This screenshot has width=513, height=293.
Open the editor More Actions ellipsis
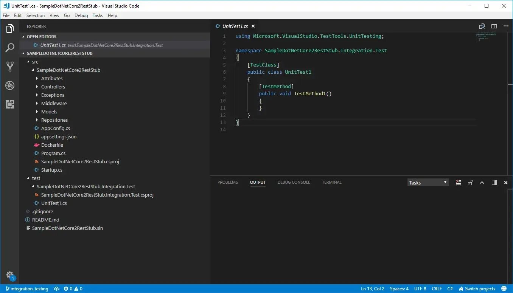(506, 26)
